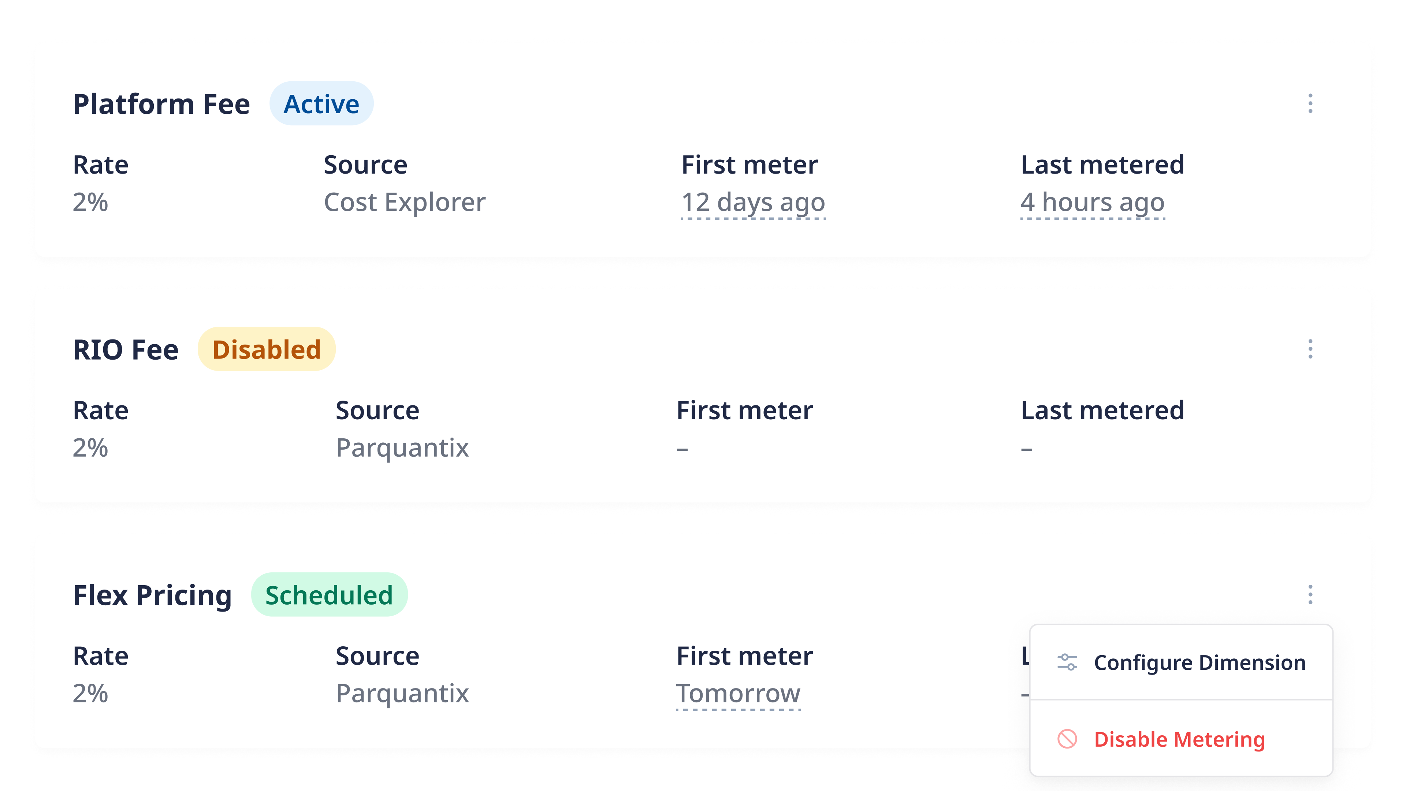This screenshot has height=791, width=1406.
Task: Choose Disable Metering from the menu
Action: coord(1181,739)
